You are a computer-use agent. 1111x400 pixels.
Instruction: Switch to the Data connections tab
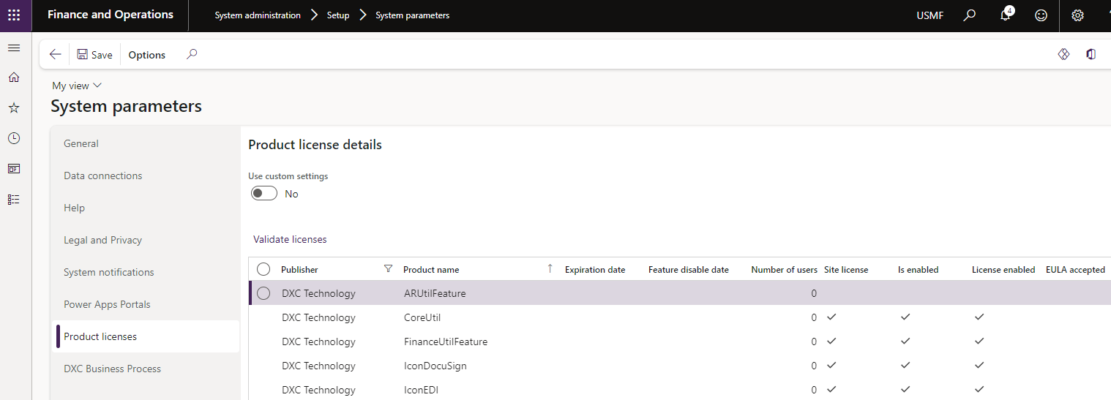[x=103, y=176]
